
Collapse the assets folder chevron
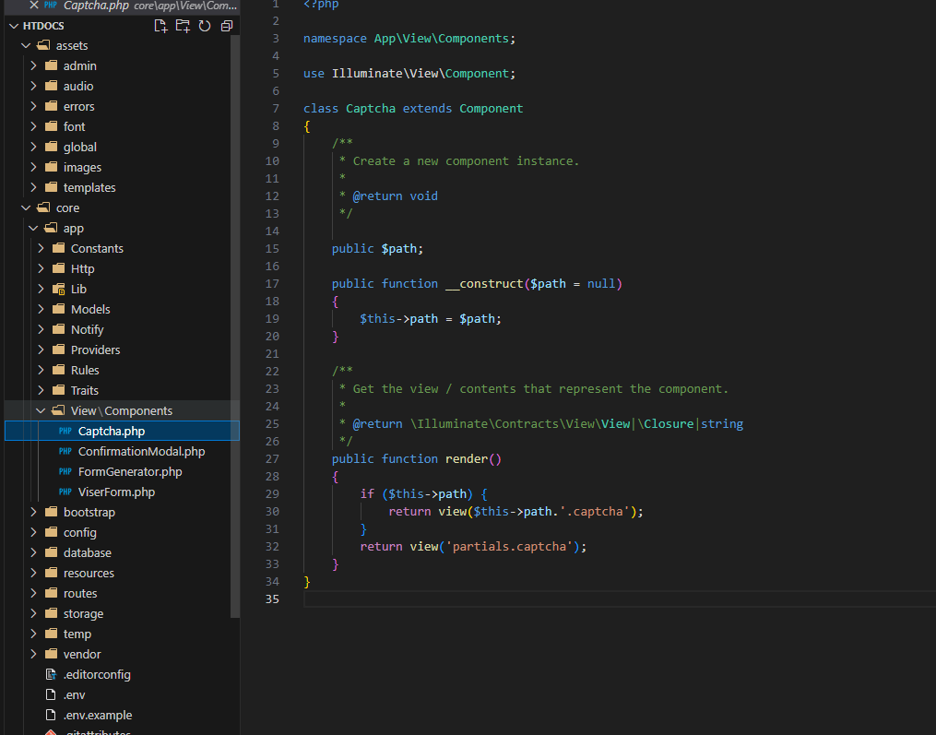coord(26,45)
